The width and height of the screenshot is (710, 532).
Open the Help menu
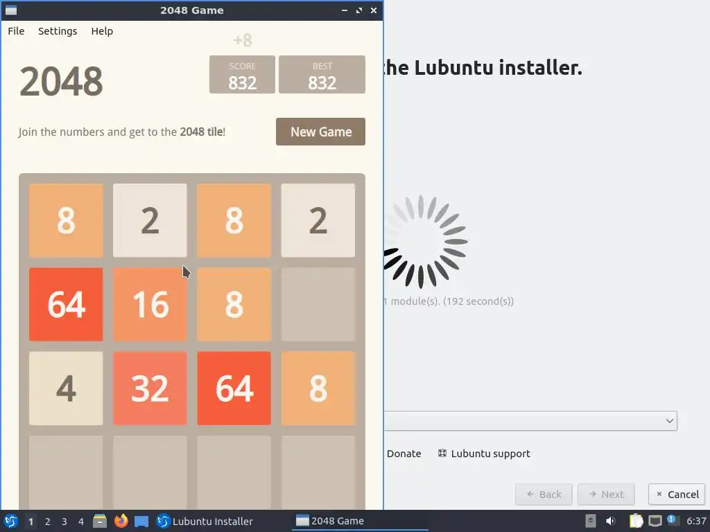102,31
